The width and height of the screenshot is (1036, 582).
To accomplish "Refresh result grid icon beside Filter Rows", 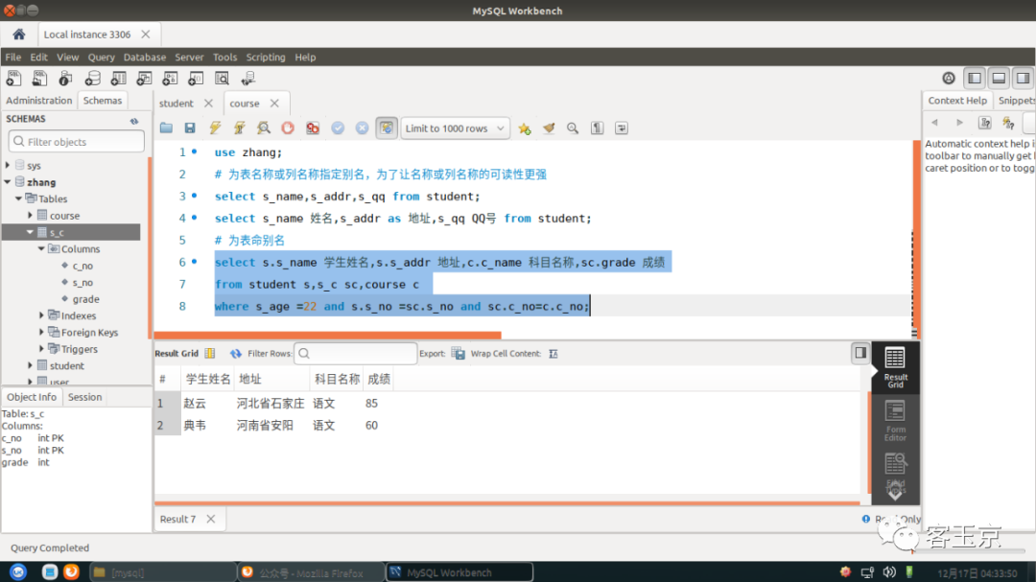I will tap(236, 354).
